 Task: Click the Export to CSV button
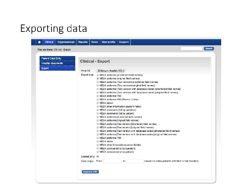pos(90,172)
